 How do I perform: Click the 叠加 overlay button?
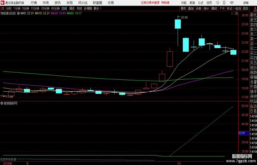point(191,8)
